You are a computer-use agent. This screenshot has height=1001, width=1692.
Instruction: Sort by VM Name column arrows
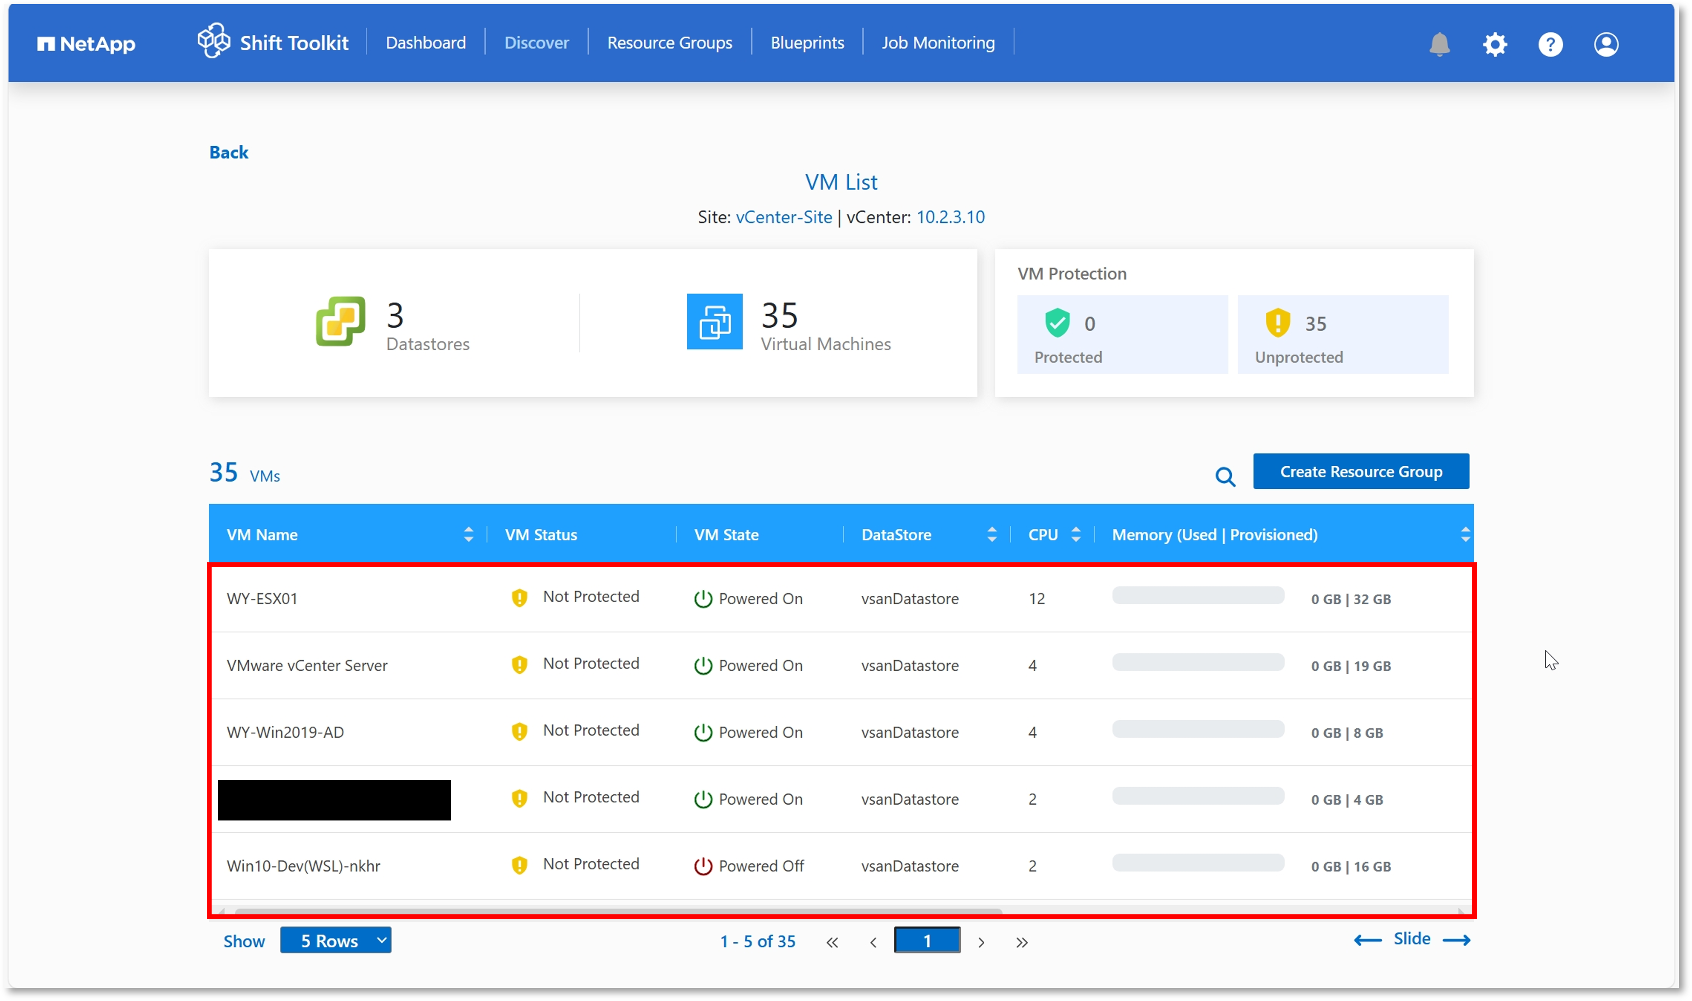tap(468, 534)
